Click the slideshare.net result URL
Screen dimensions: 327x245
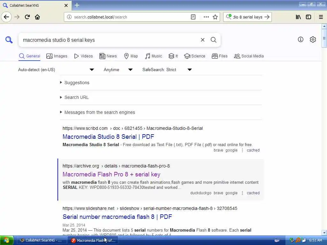click(150, 208)
